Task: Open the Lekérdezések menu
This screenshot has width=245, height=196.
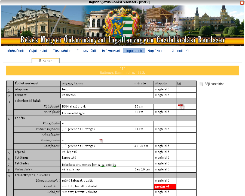Action: point(13,51)
